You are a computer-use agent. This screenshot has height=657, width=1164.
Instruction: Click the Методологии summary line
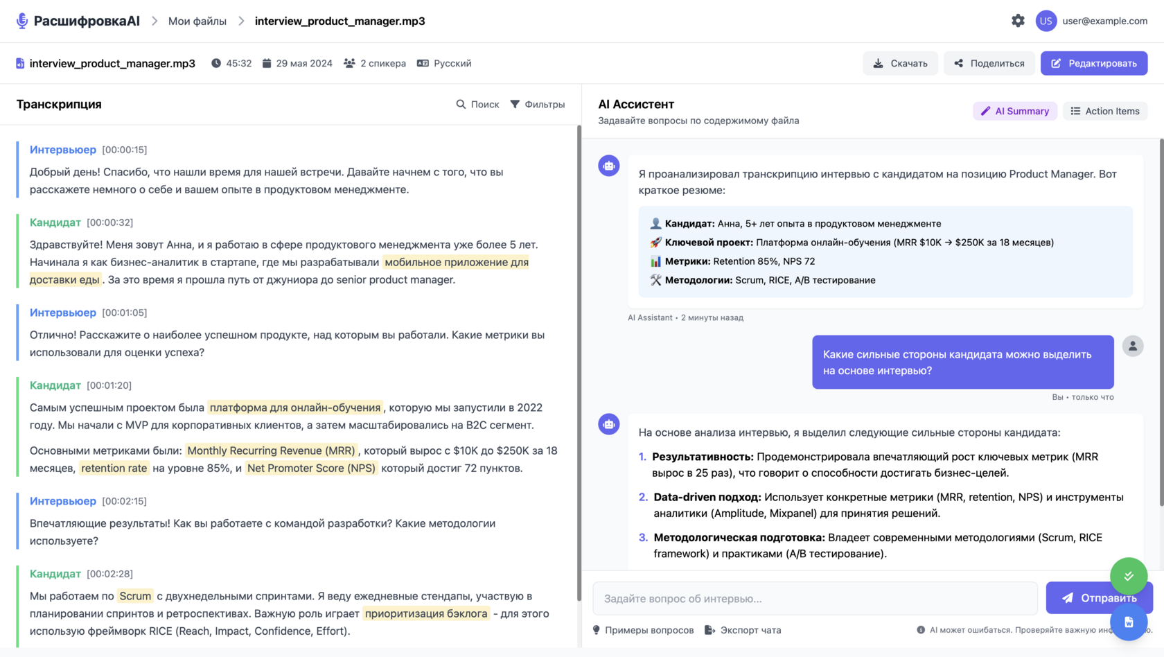pyautogui.click(x=762, y=280)
